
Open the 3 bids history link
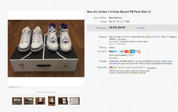(x=140, y=28)
